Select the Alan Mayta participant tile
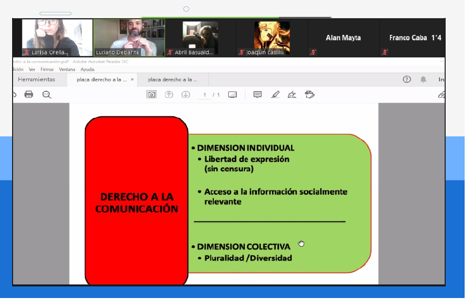Screen dimensions: 466x299 pyautogui.click(x=343, y=38)
